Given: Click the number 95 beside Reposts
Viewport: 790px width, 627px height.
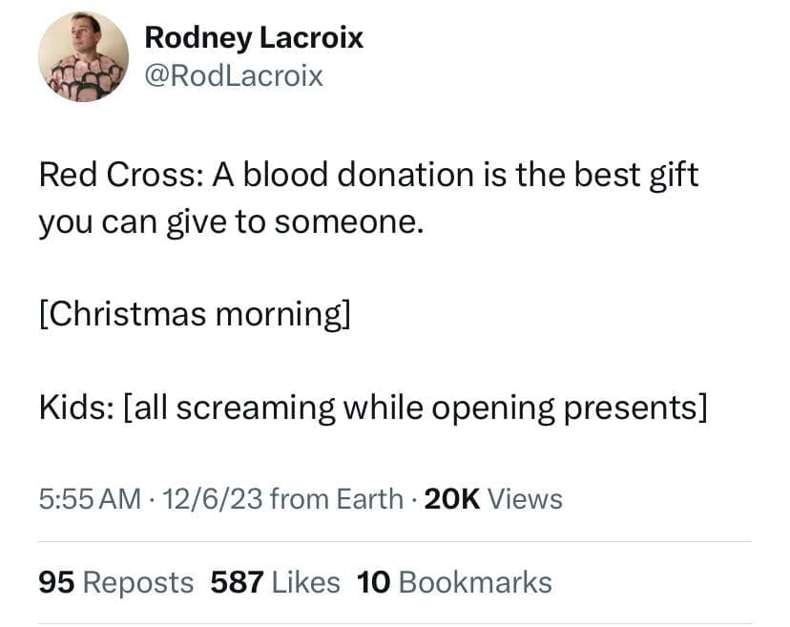Looking at the screenshot, I should click(x=56, y=582).
